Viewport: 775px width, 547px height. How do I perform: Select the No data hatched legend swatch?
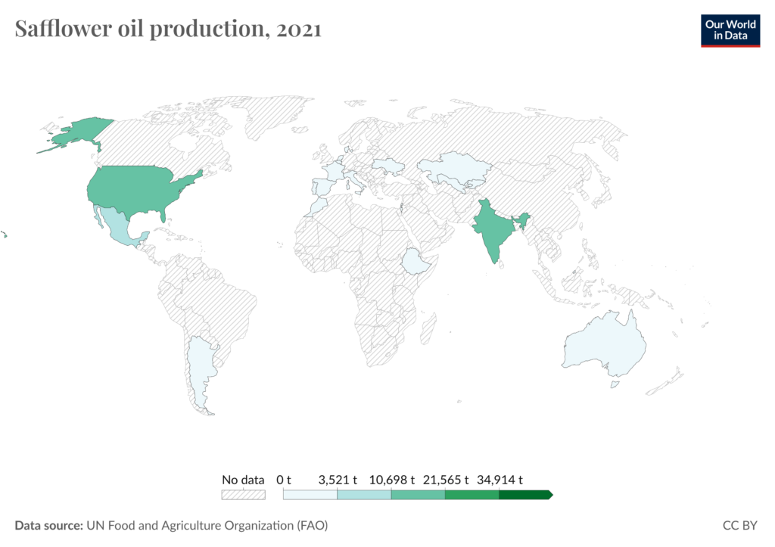point(243,495)
